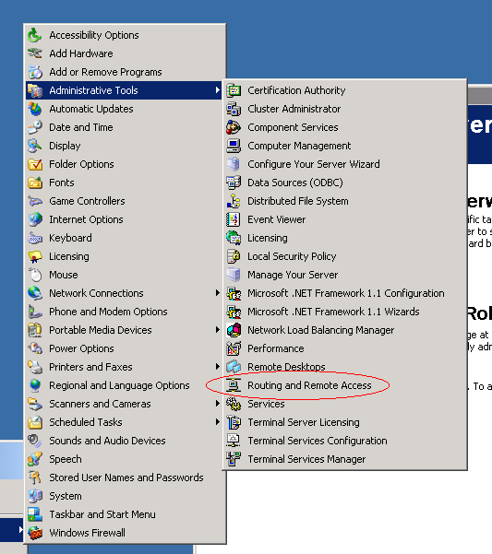Open Phone and Modem Options
492x554 pixels.
click(124, 312)
